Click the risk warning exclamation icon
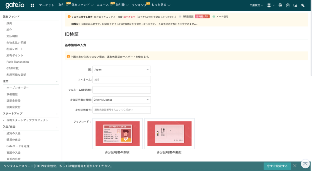Image resolution: width=312 pixels, height=171 pixels. (69, 17)
